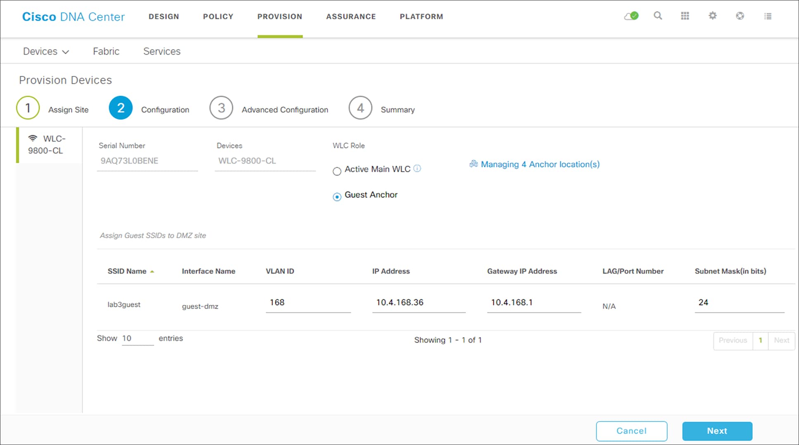Image resolution: width=799 pixels, height=445 pixels.
Task: Click the Serial Number field 9AQ73L0BENE
Action: (x=147, y=161)
